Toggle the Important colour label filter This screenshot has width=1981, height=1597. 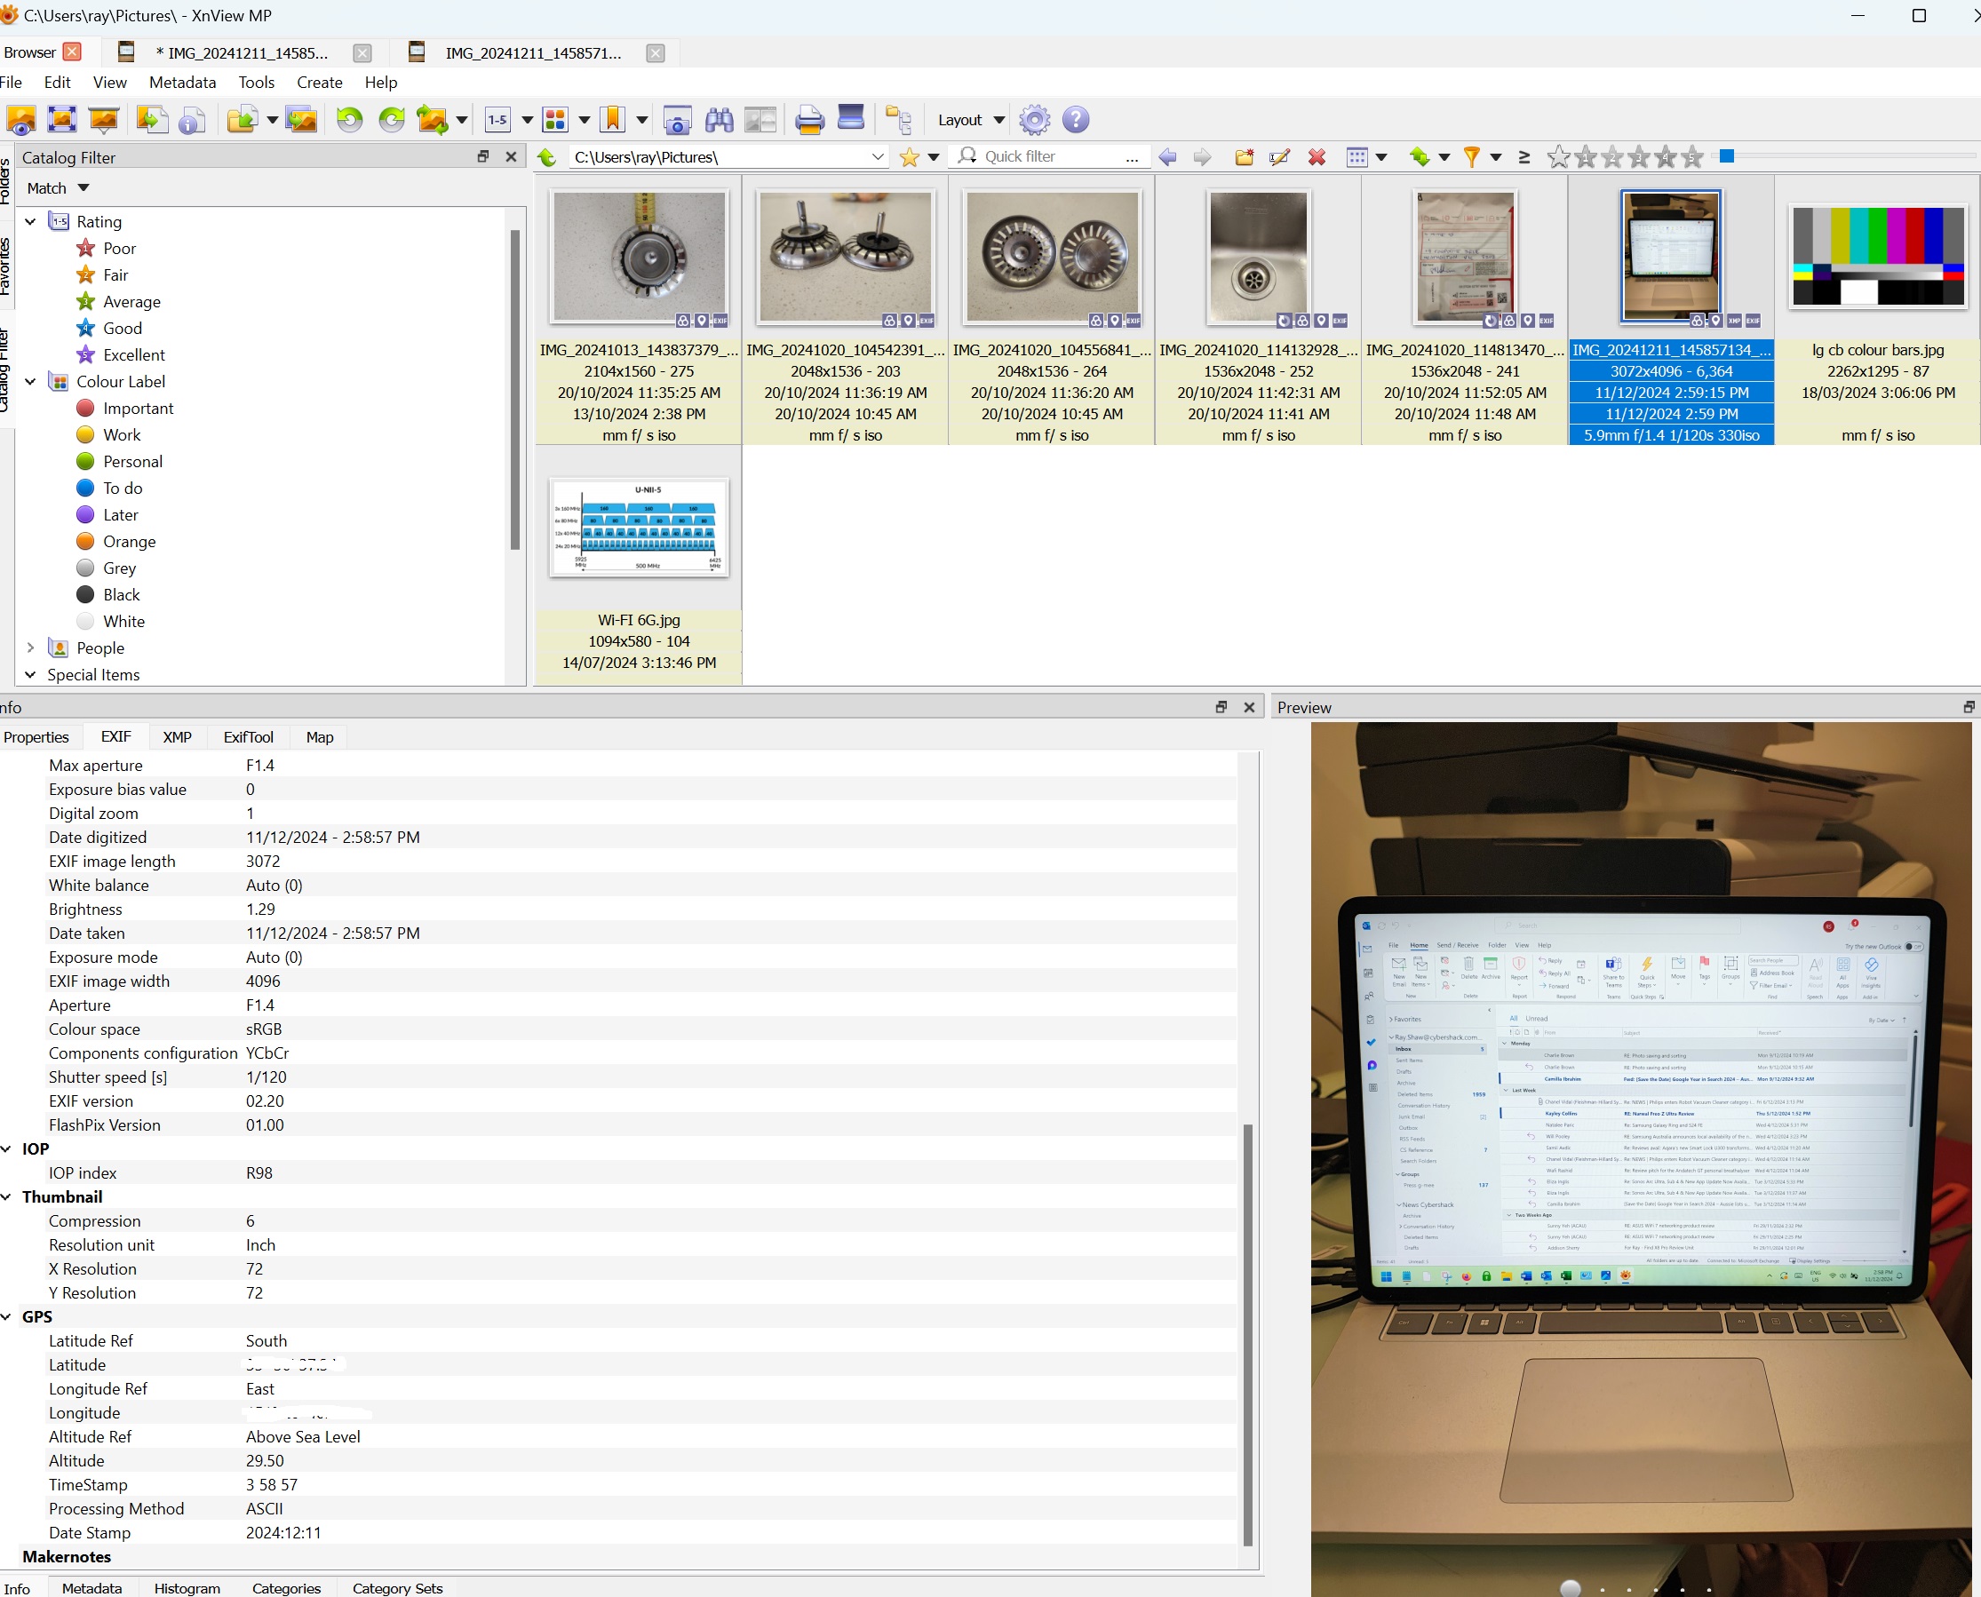pyautogui.click(x=138, y=409)
